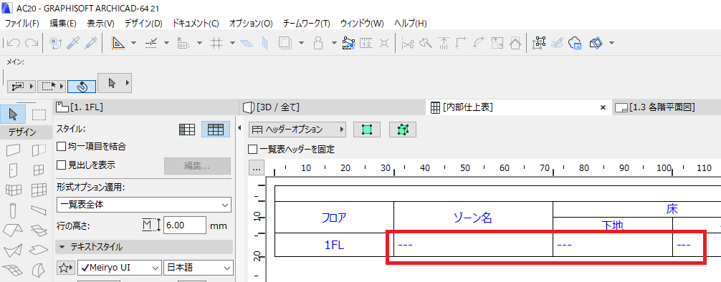Select the Inject Parameters syringe
This screenshot has width=721, height=282.
pyautogui.click(x=91, y=43)
